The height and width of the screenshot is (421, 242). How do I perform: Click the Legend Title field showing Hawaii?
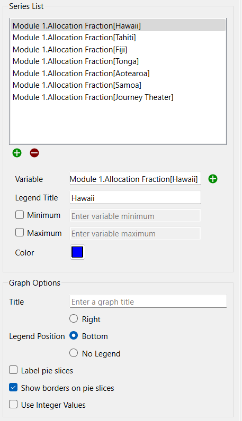coord(135,198)
